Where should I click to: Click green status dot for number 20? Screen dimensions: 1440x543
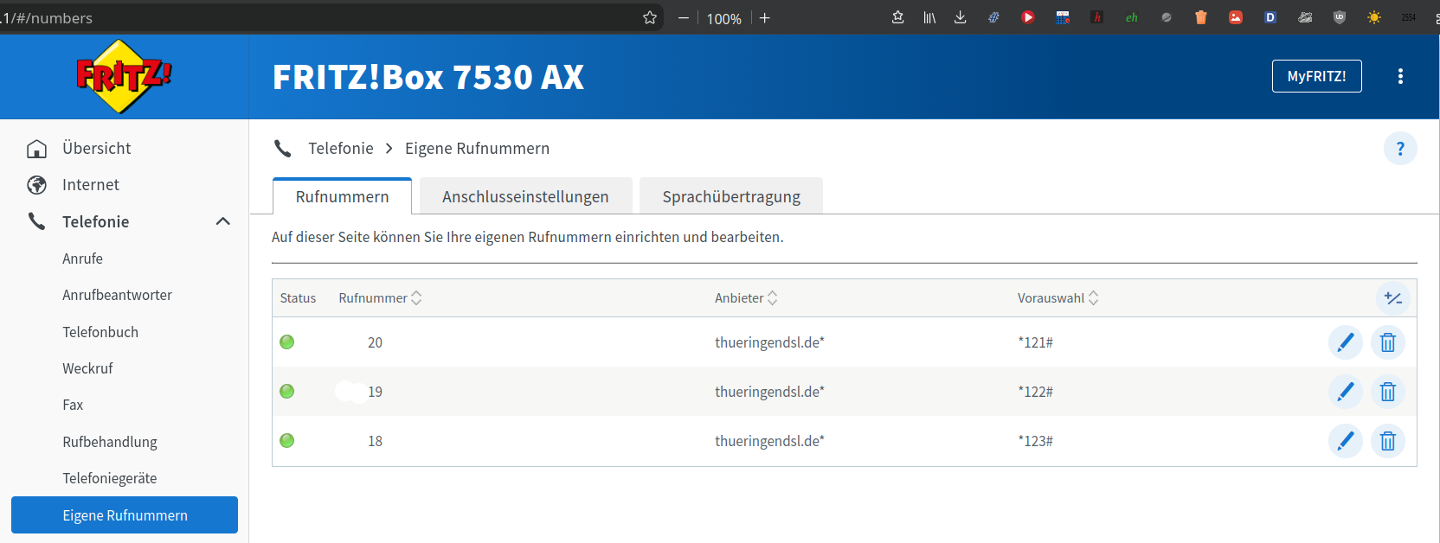[x=287, y=342]
